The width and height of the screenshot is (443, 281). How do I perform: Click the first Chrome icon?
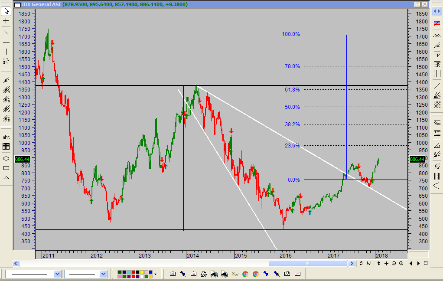pos(245,274)
